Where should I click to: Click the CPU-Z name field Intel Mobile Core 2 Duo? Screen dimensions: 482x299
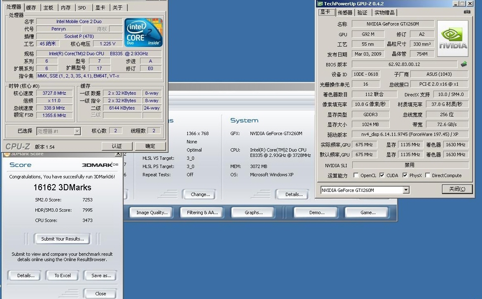[x=79, y=21]
